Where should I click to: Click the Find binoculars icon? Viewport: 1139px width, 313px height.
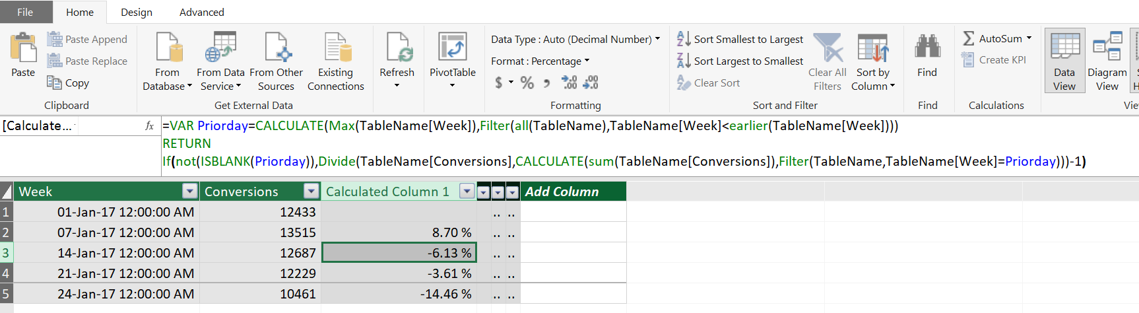[927, 46]
